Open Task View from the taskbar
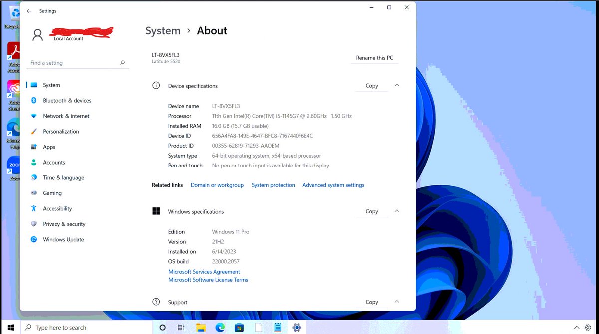 (181, 328)
